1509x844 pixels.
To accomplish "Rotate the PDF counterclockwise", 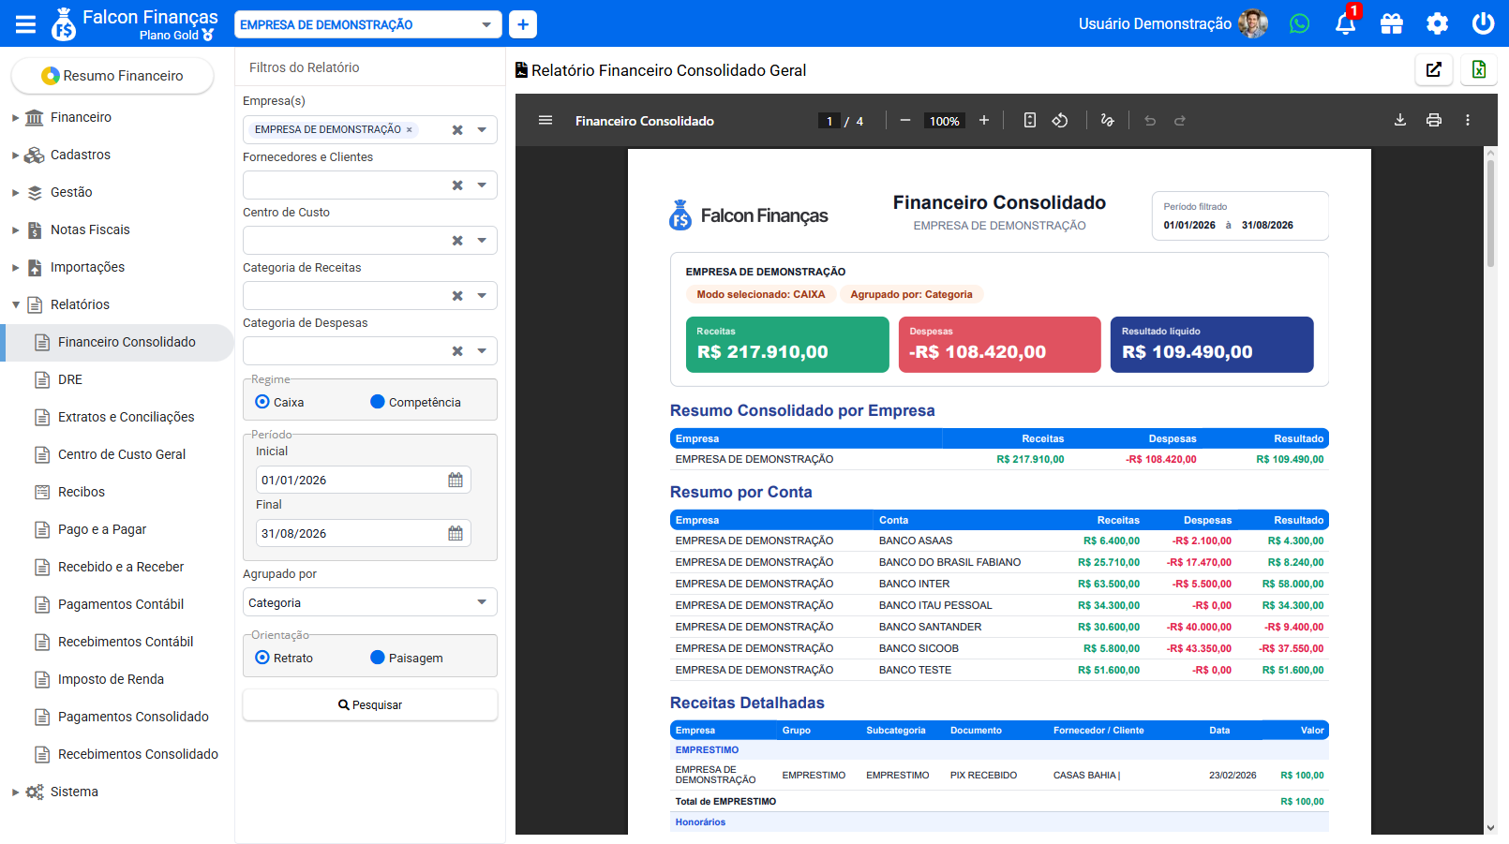I will (x=1060, y=120).
